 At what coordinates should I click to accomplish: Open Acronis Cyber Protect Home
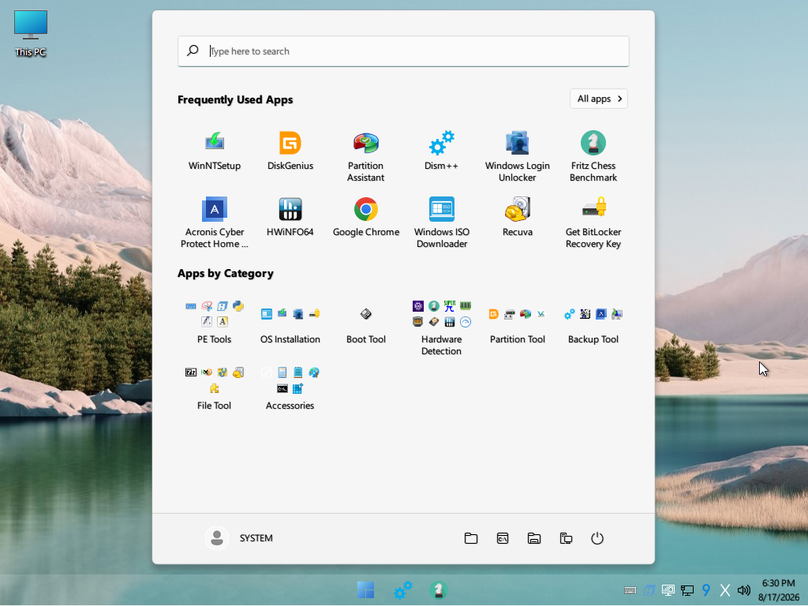pyautogui.click(x=215, y=223)
